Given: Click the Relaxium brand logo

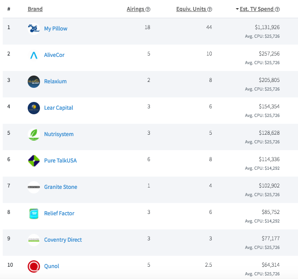Looking at the screenshot, I should click(34, 82).
